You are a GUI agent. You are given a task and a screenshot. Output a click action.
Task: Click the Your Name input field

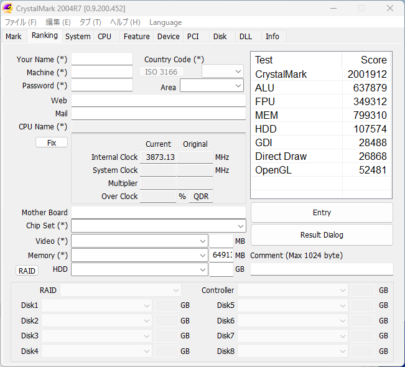(102, 59)
